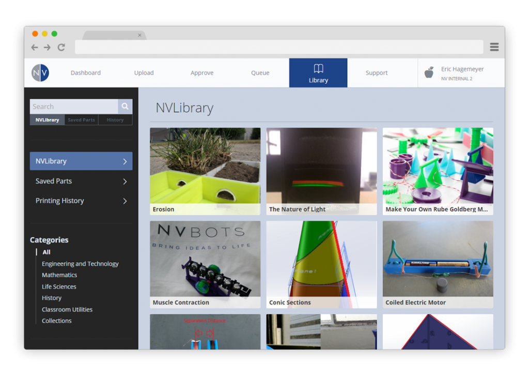Viewport: 529px width, 376px height.
Task: Filter by Life Sciences category
Action: 59,287
